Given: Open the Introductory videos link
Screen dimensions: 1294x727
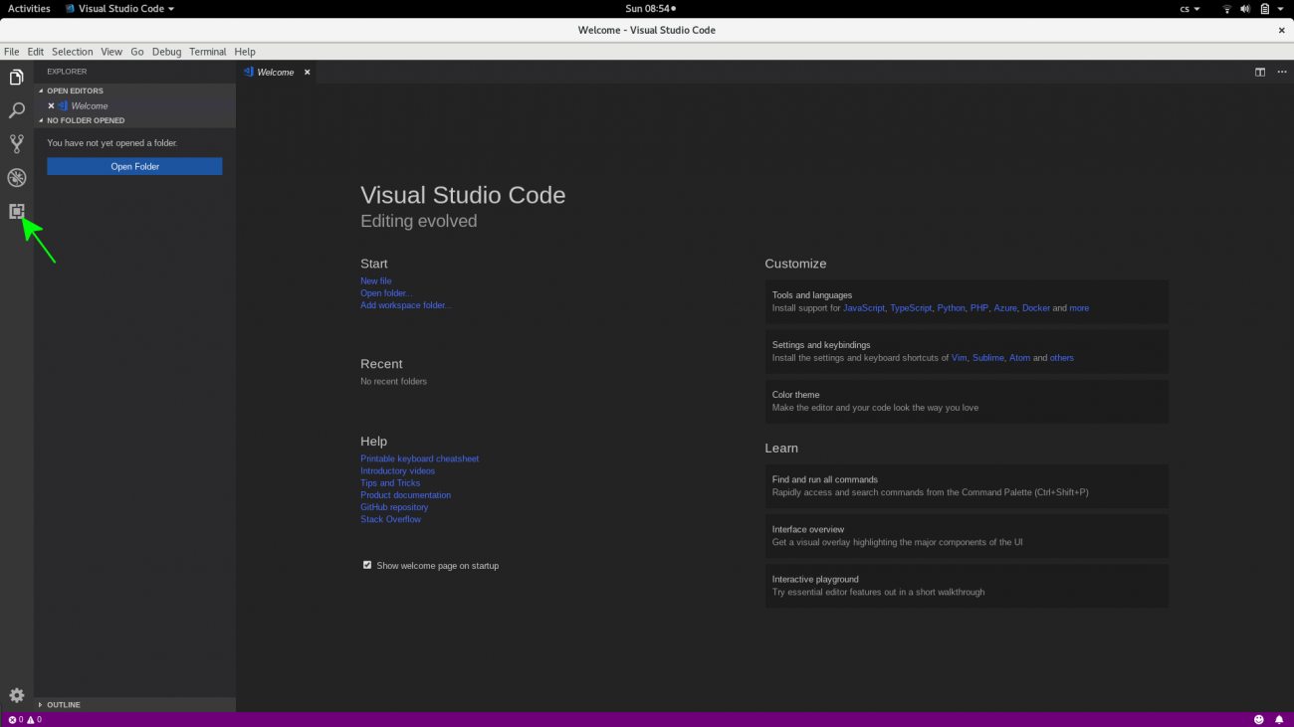Looking at the screenshot, I should click(398, 470).
